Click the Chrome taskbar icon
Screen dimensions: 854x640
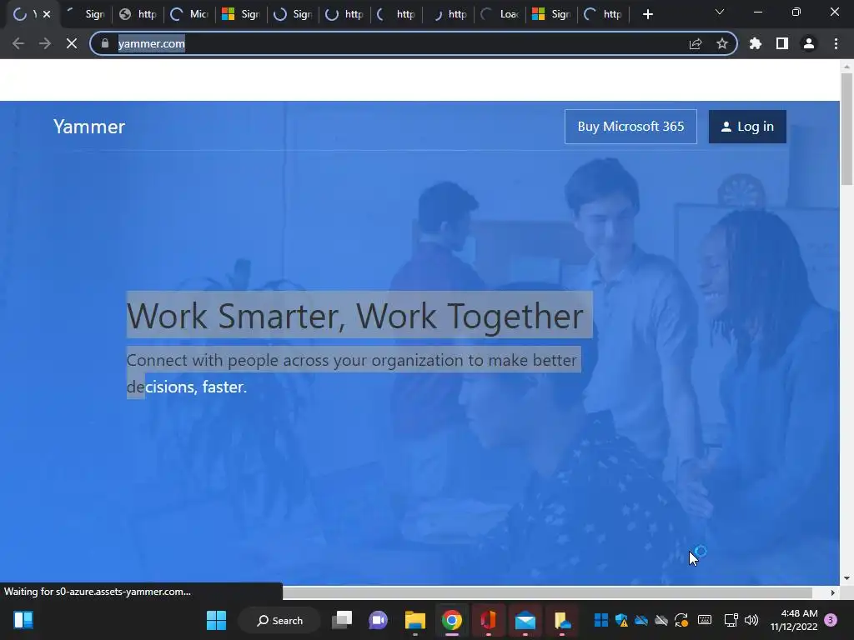(x=451, y=620)
